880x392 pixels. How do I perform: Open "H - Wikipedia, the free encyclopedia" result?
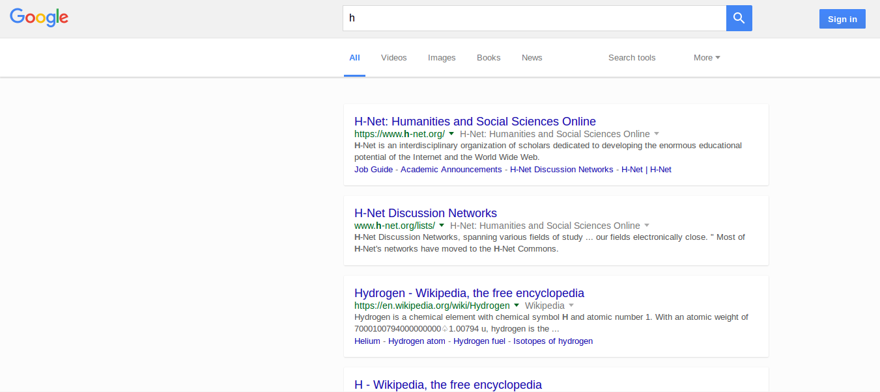pos(448,385)
